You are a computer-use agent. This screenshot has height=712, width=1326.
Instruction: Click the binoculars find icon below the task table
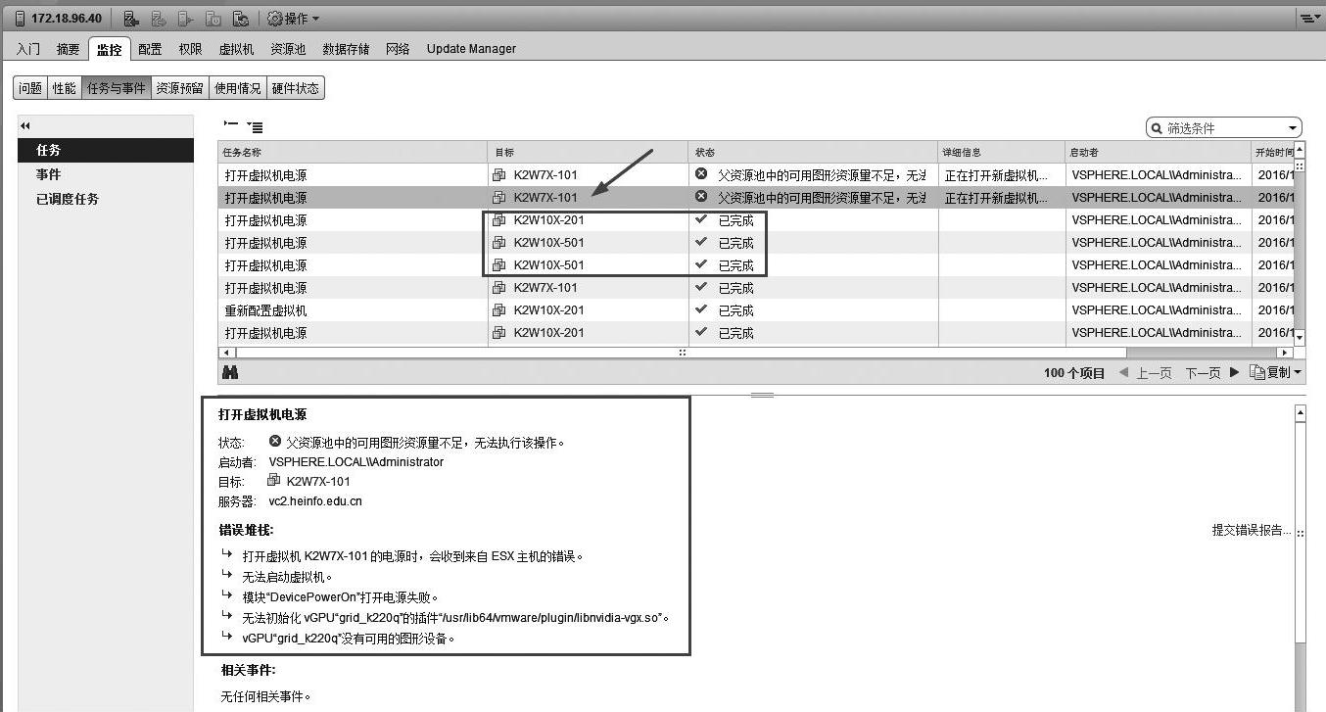(x=230, y=372)
